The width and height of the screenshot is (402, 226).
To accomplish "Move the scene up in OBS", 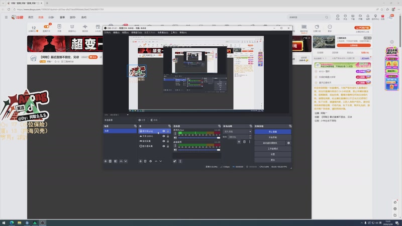I will (x=121, y=161).
